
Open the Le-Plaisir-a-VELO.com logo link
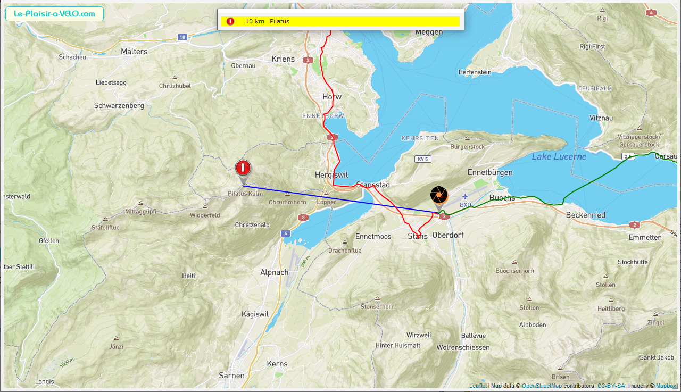click(x=54, y=14)
